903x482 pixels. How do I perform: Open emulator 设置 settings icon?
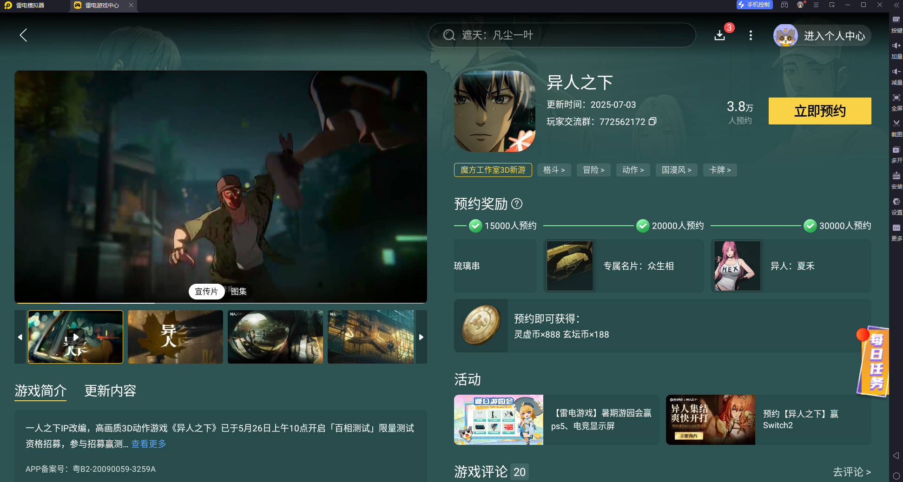896,206
